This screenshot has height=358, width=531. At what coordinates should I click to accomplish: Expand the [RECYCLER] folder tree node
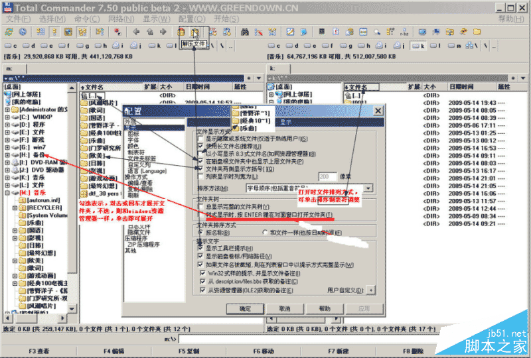pos(15,207)
